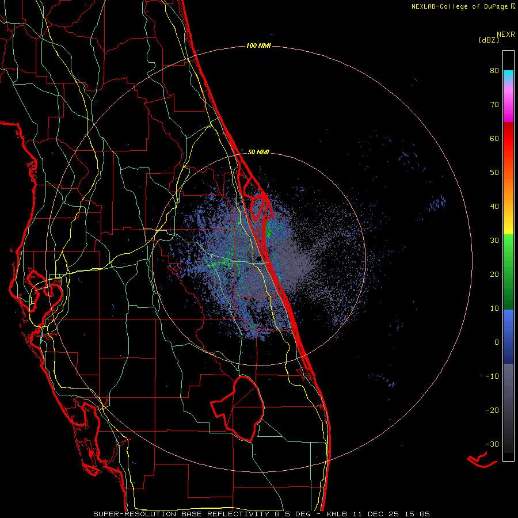This screenshot has height=518, width=518.
Task: Click the 80 dBZ scale value
Action: tap(494, 71)
